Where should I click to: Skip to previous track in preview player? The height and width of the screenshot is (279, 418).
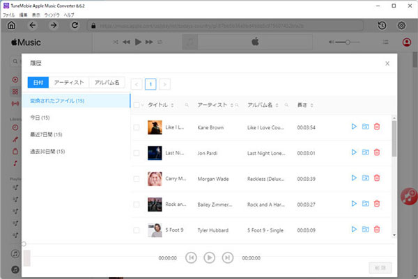pyautogui.click(x=191, y=257)
